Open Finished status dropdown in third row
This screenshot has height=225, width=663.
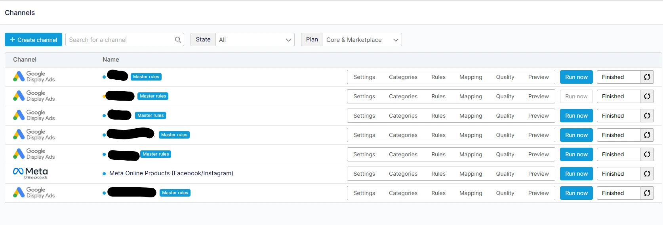618,116
